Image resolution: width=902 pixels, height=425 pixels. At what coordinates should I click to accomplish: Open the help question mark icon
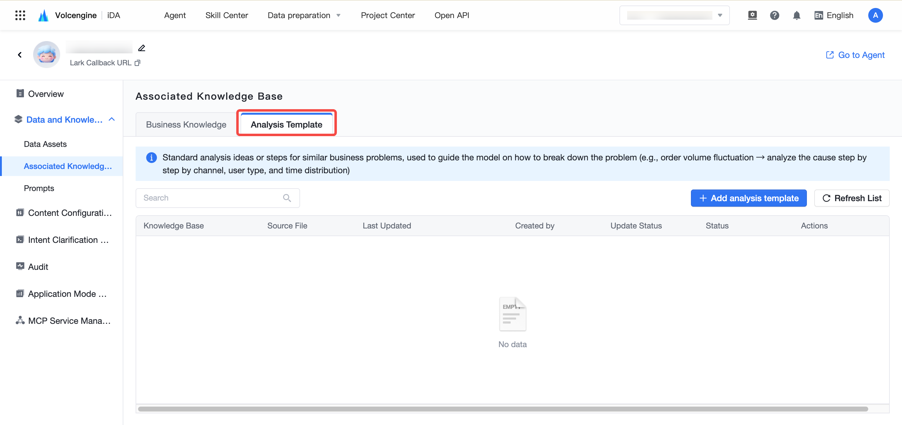[774, 15]
